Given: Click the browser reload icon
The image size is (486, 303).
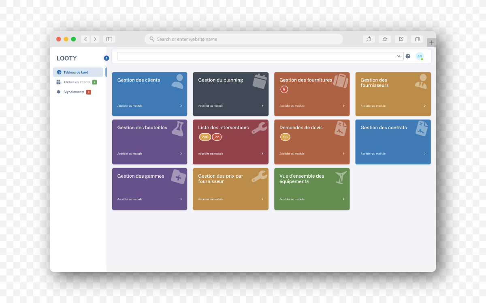Looking at the screenshot, I should pos(369,39).
